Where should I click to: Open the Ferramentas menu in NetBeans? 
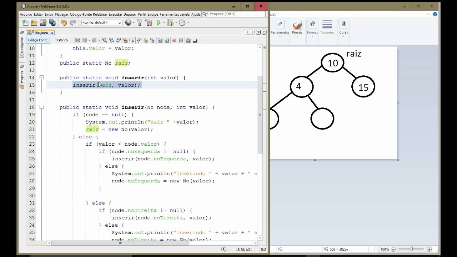click(170, 14)
